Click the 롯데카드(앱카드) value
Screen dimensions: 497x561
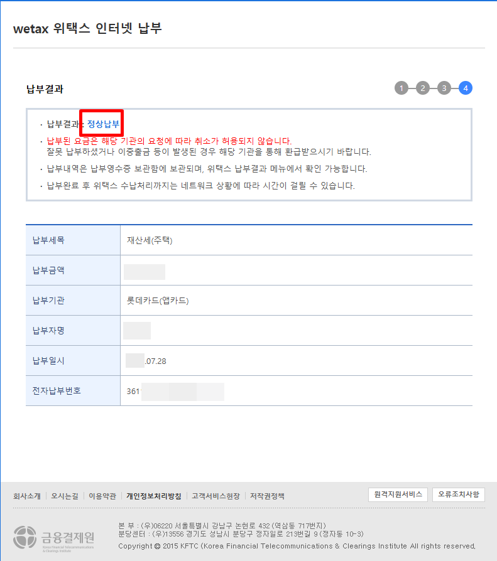[x=158, y=301]
